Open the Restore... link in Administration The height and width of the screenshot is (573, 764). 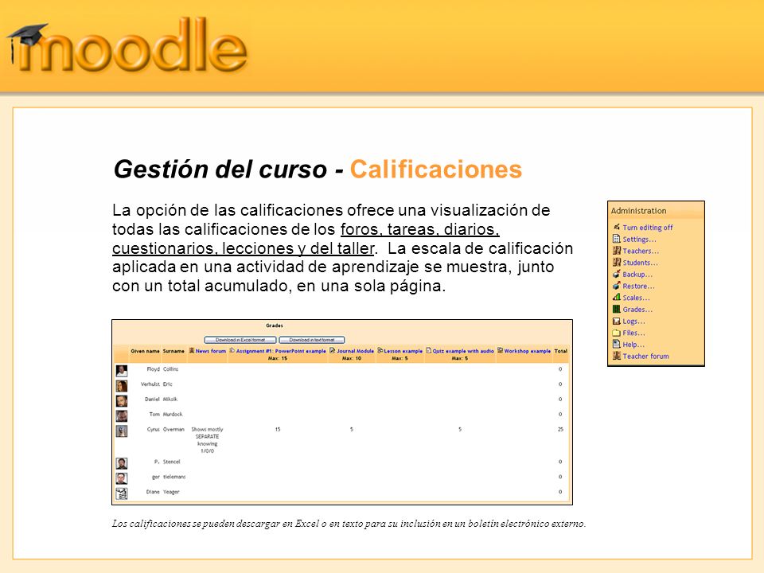pos(639,286)
